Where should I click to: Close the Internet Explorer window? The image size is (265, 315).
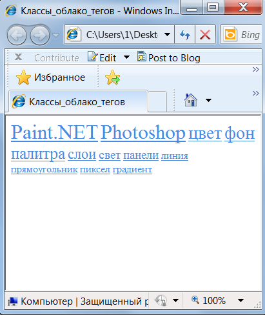pyautogui.click(x=243, y=8)
